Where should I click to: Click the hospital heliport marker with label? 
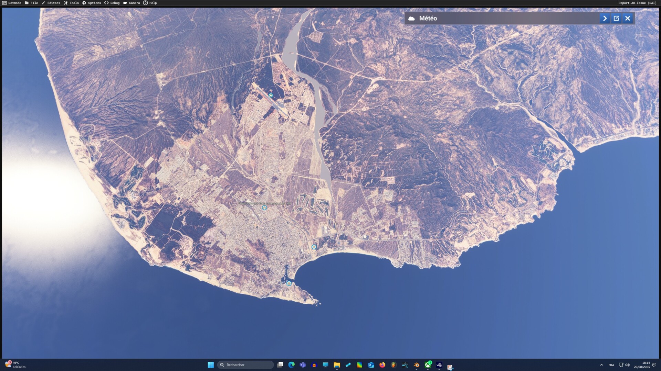coord(264,208)
